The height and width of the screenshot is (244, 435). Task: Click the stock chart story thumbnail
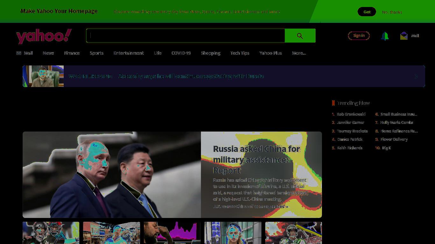[172, 233]
